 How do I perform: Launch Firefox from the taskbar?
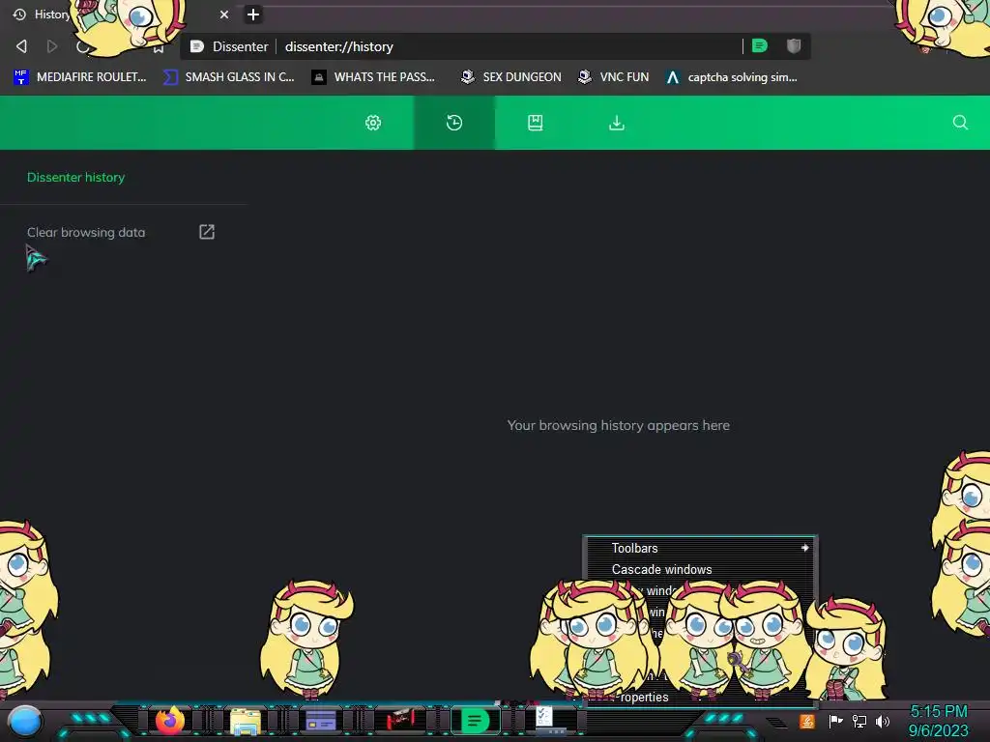point(170,720)
